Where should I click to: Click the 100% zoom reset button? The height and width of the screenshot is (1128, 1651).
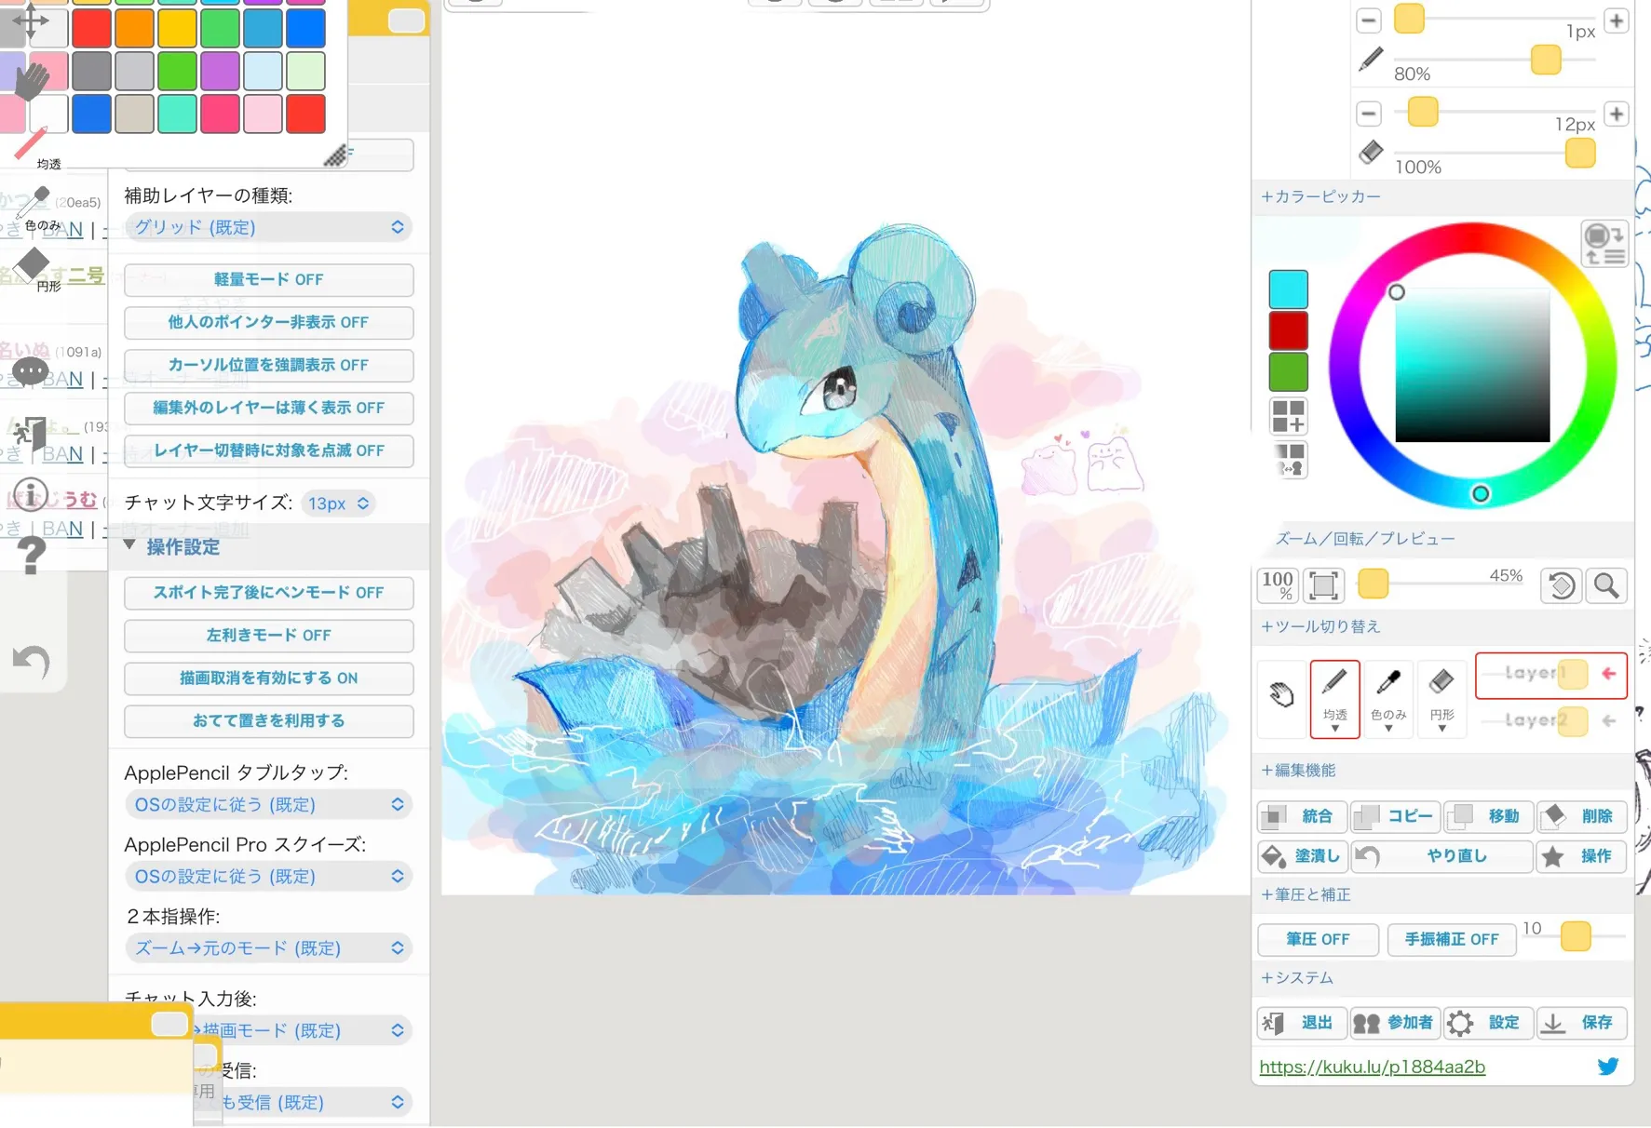click(x=1278, y=585)
